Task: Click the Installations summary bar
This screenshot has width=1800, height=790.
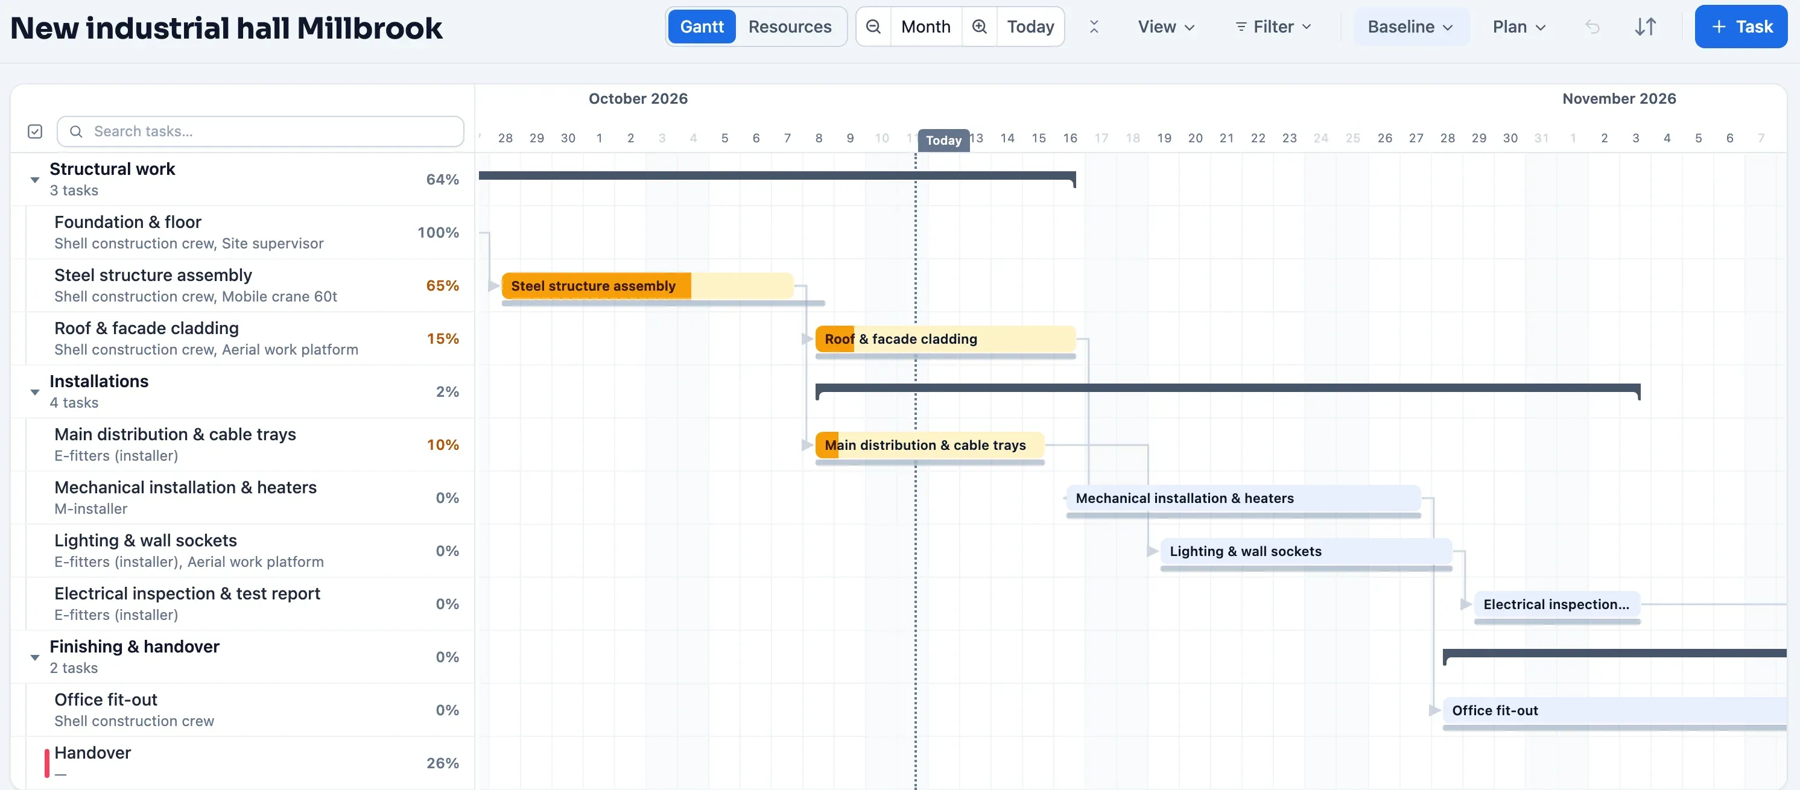Action: pyautogui.click(x=1228, y=388)
